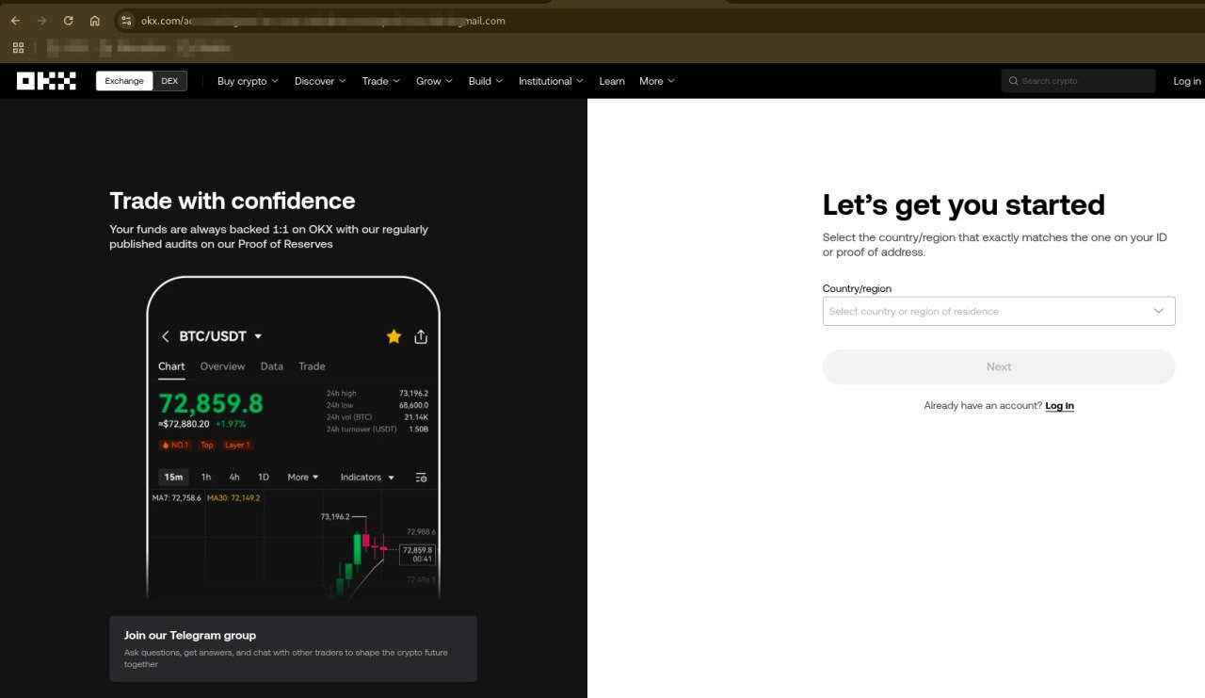Open the Indicators dropdown
1205x698 pixels.
367,478
